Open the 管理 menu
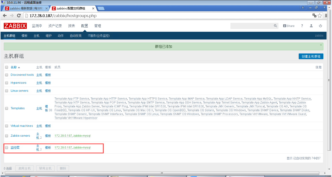332x177 pixels. coord(98,26)
